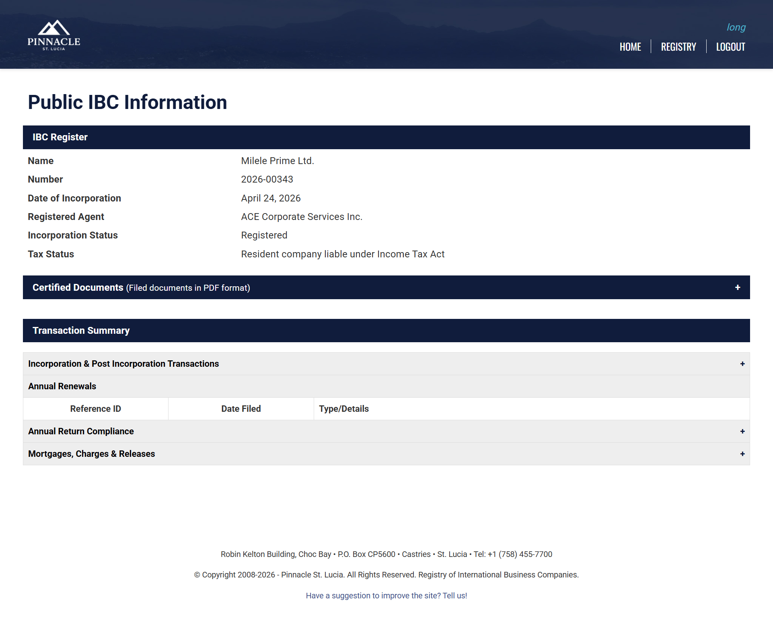Click the 'Number' field label
Image resolution: width=773 pixels, height=641 pixels.
coord(45,179)
